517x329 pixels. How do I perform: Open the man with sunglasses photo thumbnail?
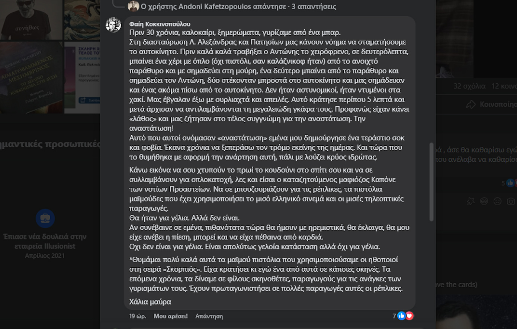(31, 19)
